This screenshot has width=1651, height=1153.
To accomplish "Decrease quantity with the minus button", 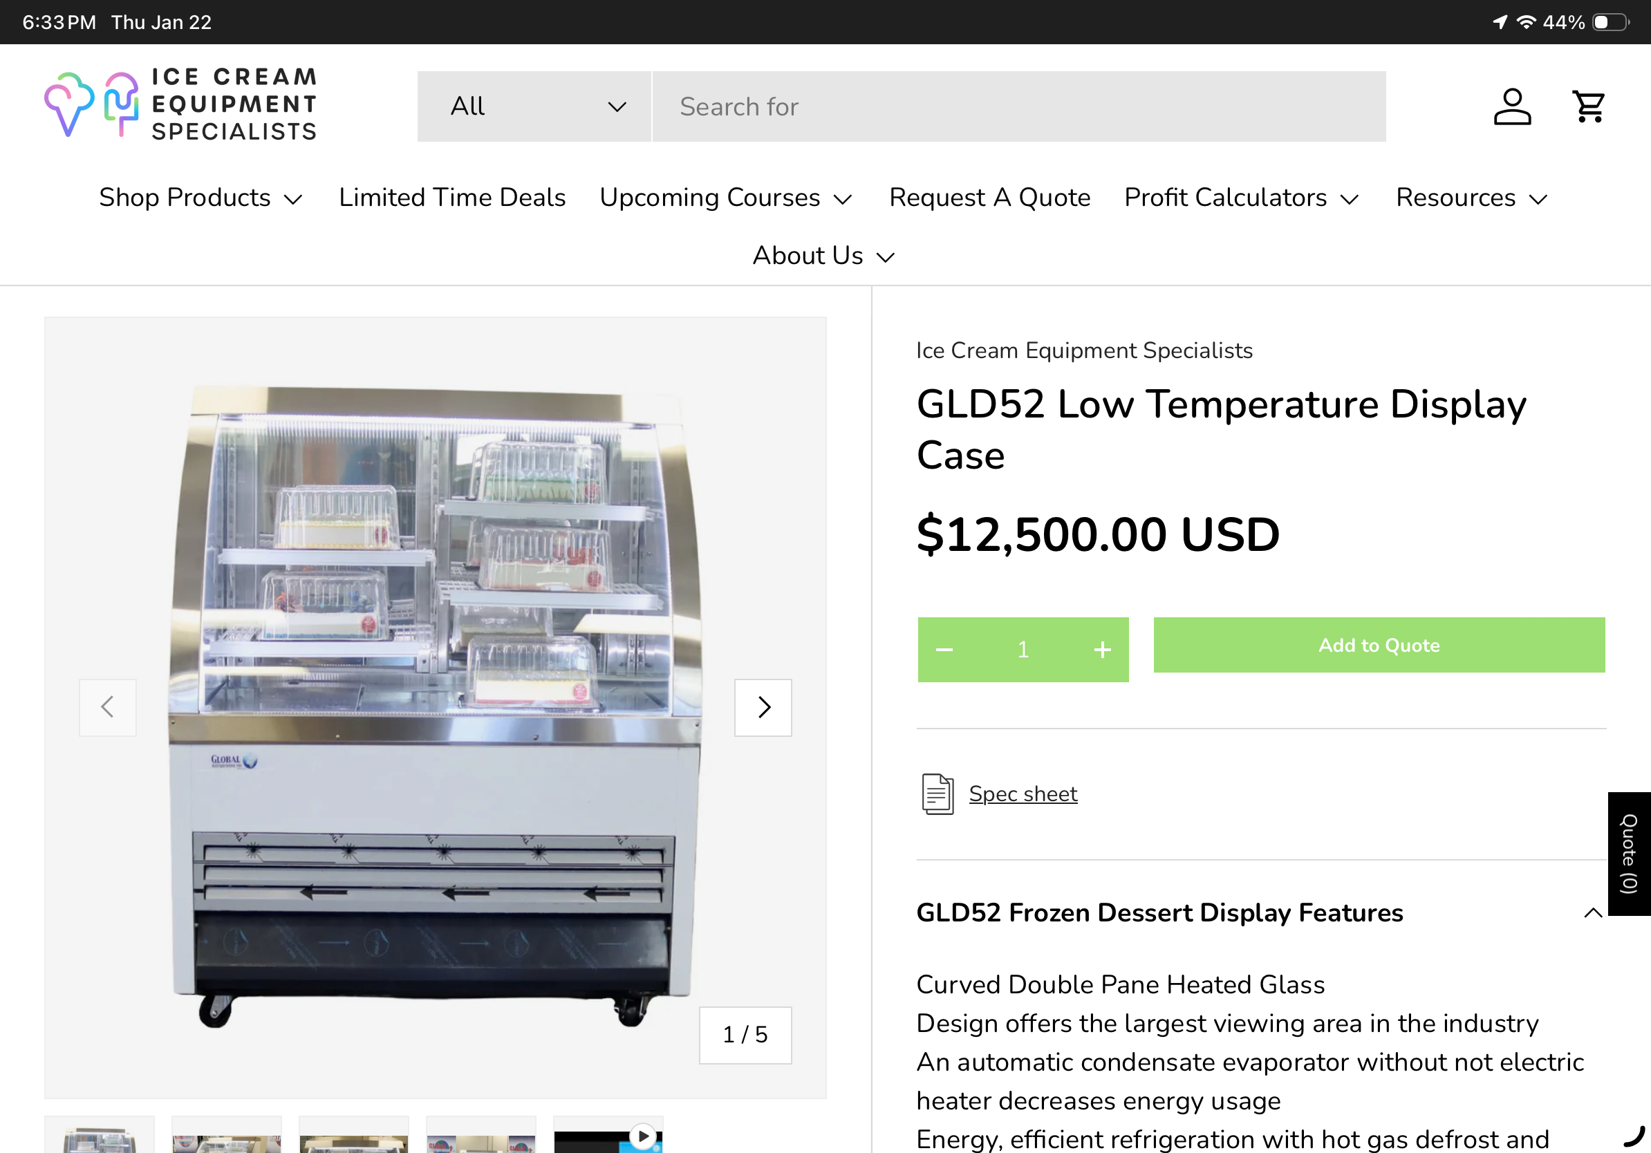I will (944, 650).
